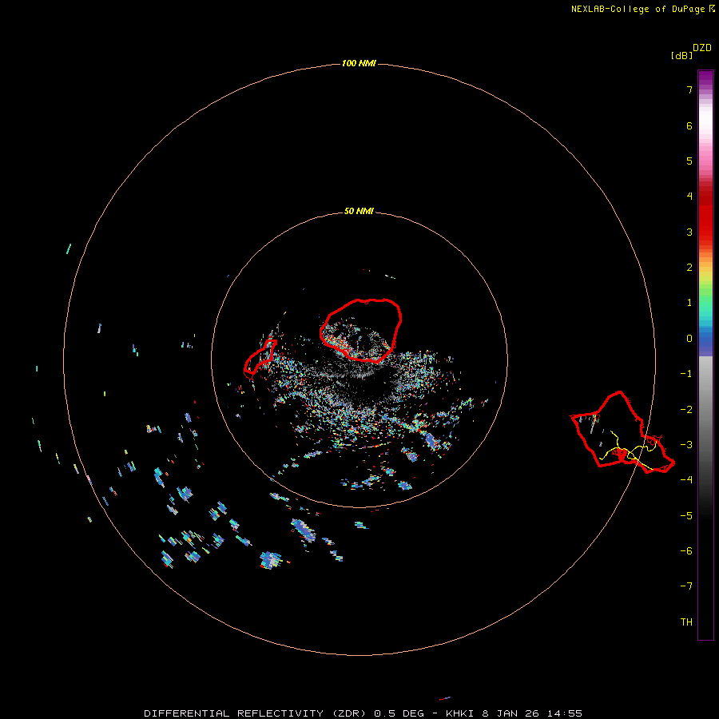Click the 0 dB label on color scale

click(x=689, y=339)
